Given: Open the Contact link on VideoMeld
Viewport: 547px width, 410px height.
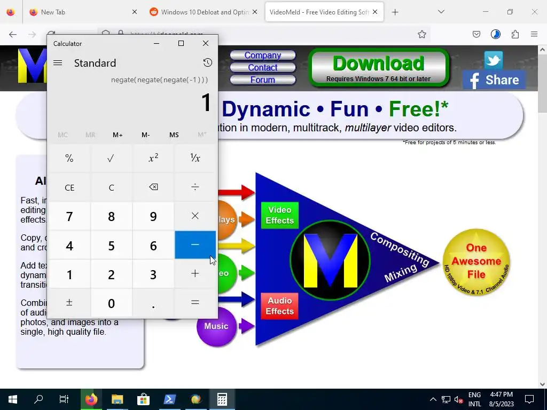Looking at the screenshot, I should click(x=263, y=67).
